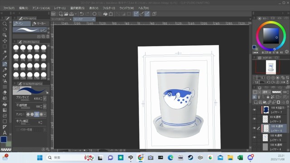Click the Redo arrow in command bar

tap(87, 14)
